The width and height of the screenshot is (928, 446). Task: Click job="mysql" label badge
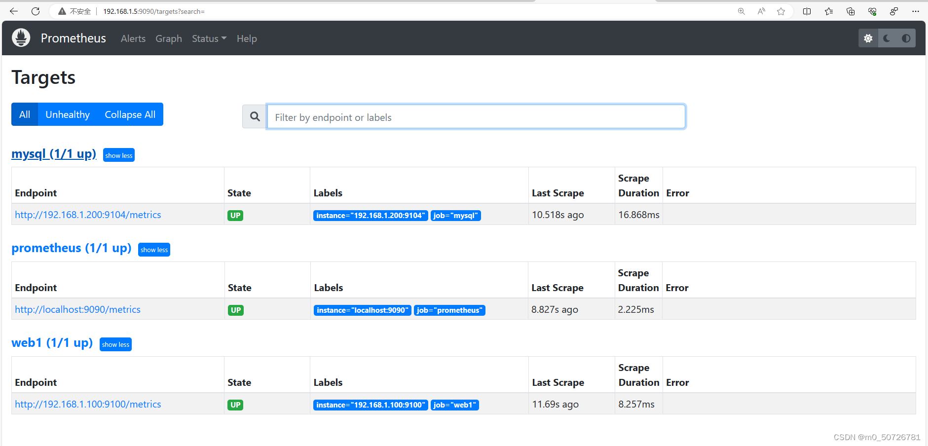(x=456, y=216)
